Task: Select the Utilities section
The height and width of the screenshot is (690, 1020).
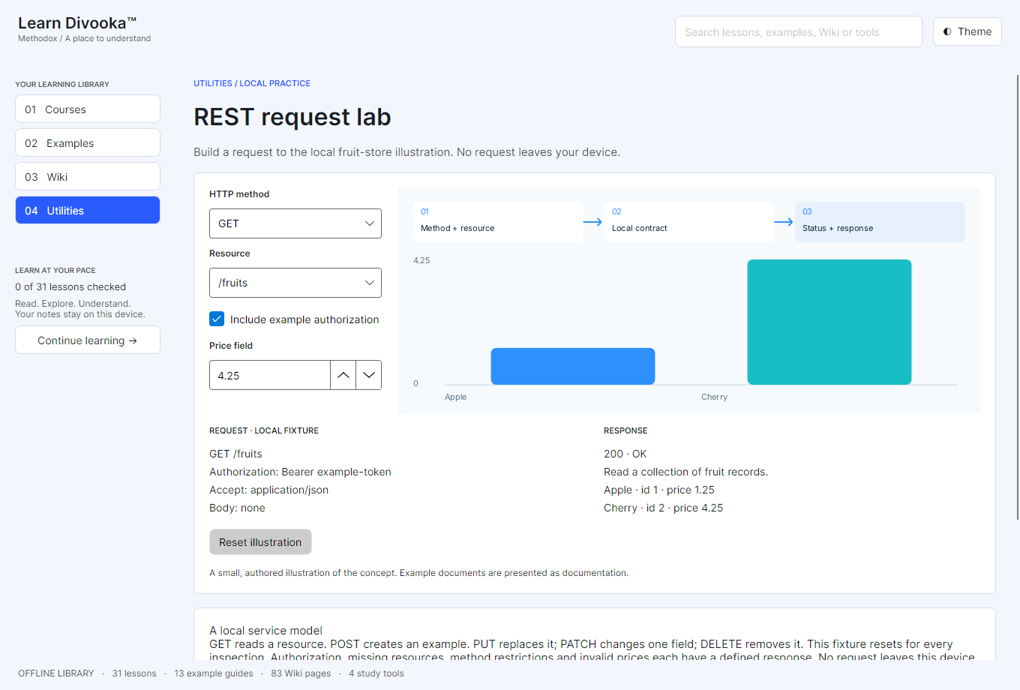Action: click(88, 210)
